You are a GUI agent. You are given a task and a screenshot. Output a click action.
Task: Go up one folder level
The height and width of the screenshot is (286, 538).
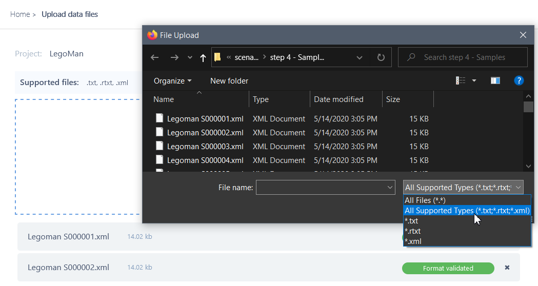click(203, 57)
